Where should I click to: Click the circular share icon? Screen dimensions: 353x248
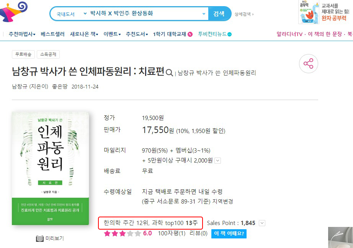click(x=309, y=64)
